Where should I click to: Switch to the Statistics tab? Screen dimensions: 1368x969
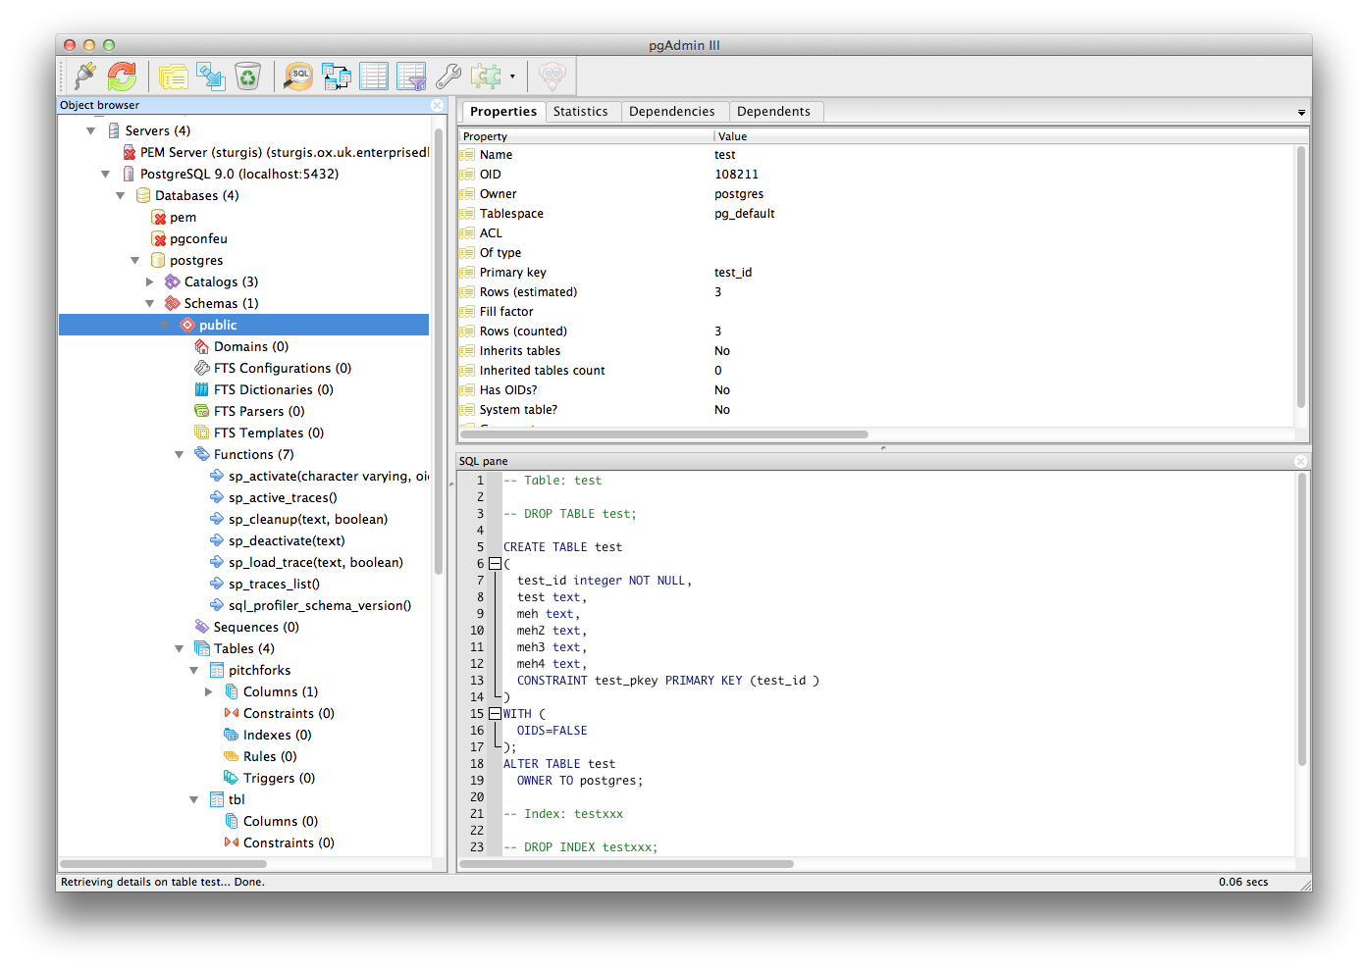580,111
